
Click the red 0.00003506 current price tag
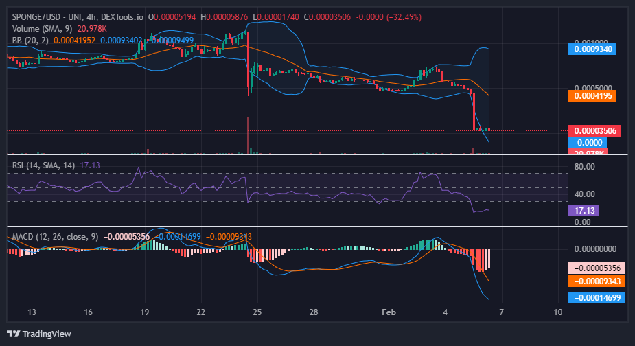[x=594, y=131]
